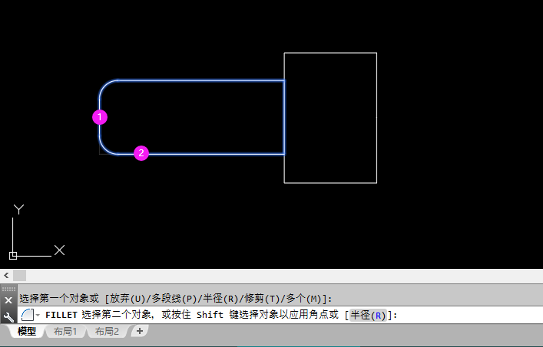Close the command line with X
Viewport: 543px width, 347px height.
(8, 300)
